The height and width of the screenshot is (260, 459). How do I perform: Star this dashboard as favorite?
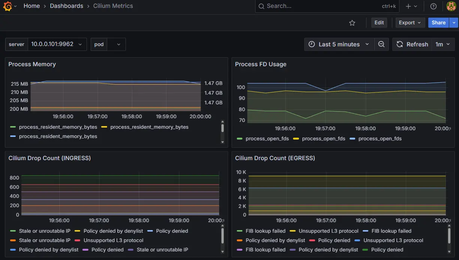point(352,23)
